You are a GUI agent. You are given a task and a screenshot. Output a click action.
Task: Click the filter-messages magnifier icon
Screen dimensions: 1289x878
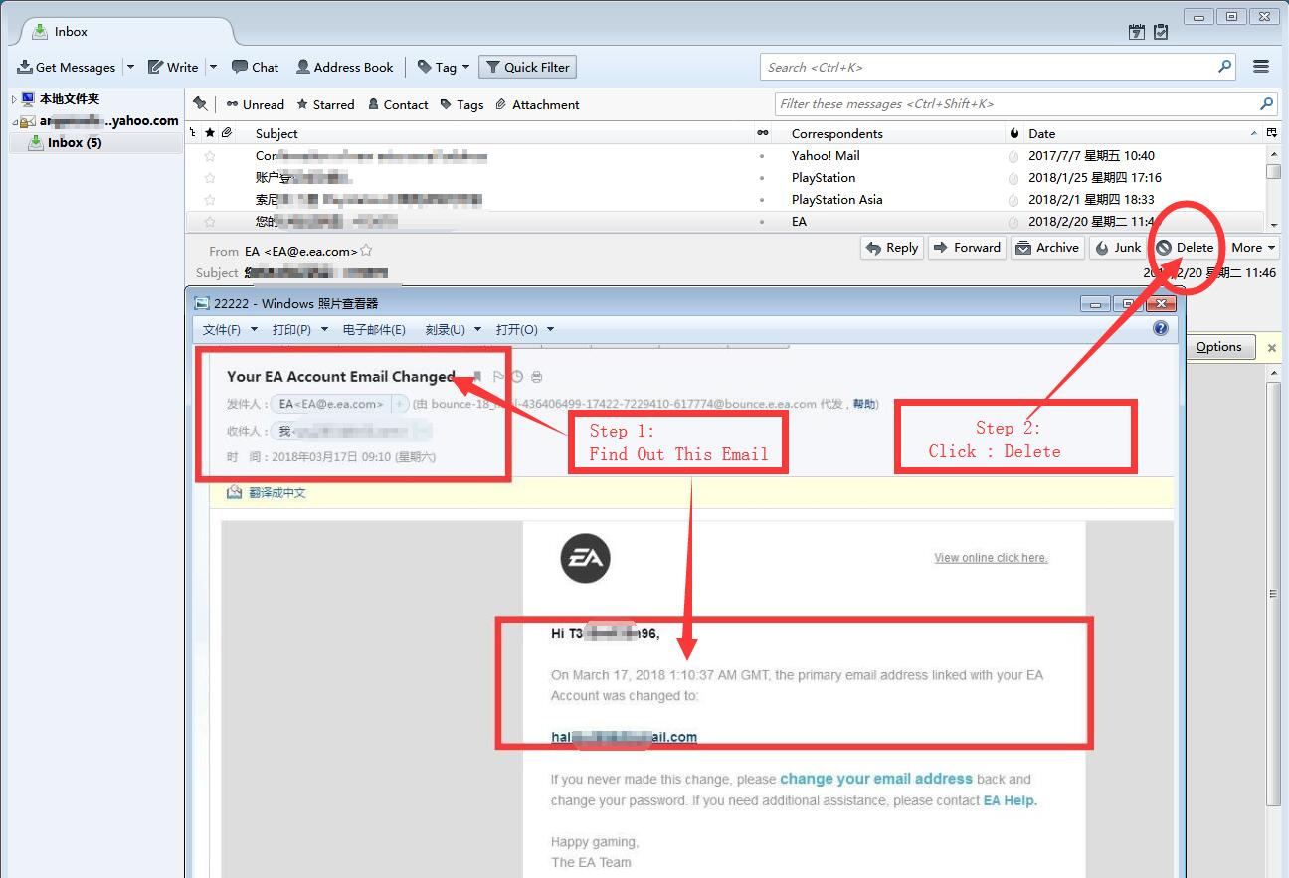click(x=1266, y=103)
